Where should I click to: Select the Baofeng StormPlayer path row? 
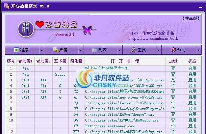(125, 109)
